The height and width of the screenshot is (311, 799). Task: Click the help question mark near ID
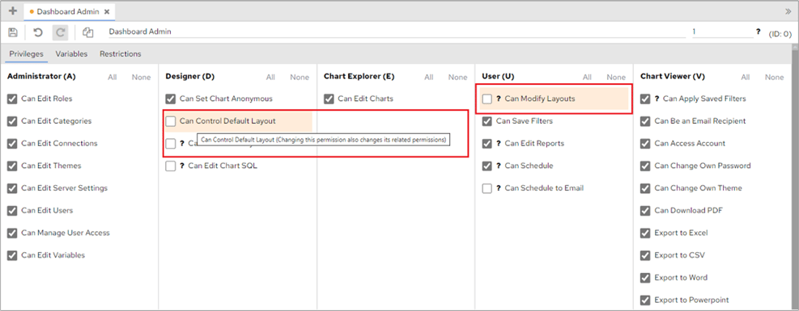[759, 32]
